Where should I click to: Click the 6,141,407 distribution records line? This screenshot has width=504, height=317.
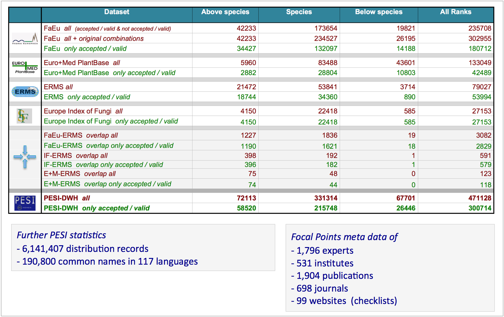(83, 249)
